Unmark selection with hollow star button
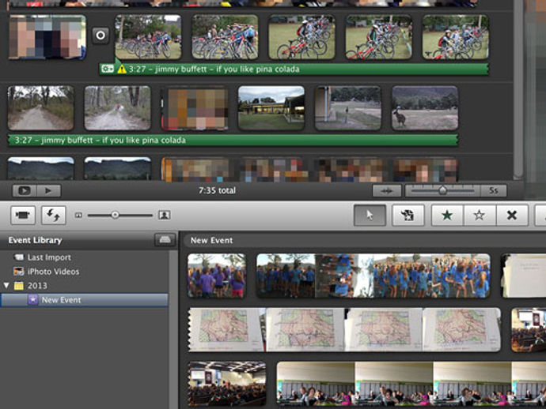The image size is (546, 409). coord(480,215)
